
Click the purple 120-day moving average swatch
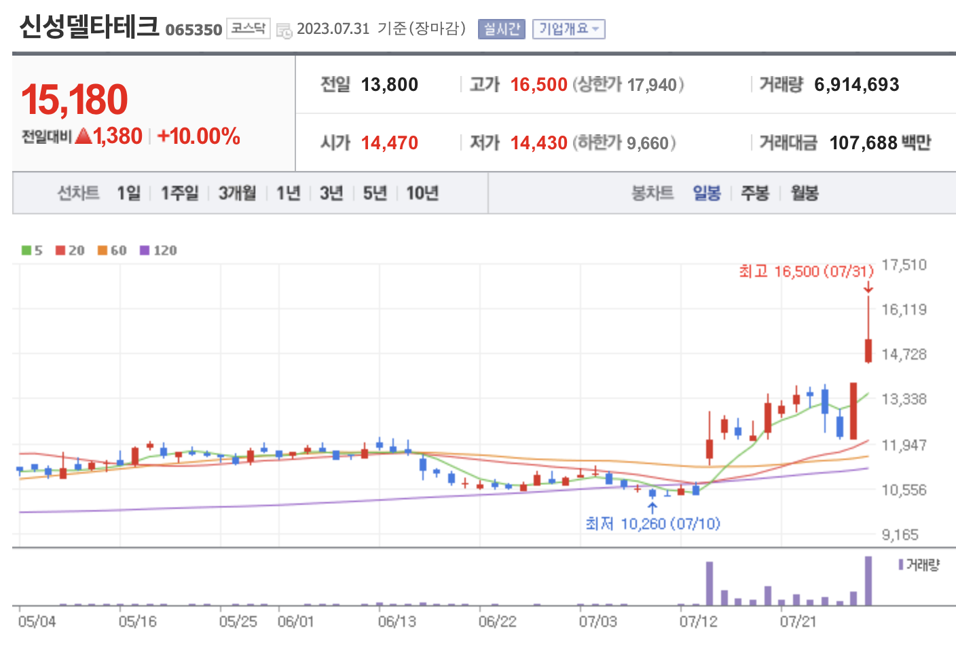point(145,250)
